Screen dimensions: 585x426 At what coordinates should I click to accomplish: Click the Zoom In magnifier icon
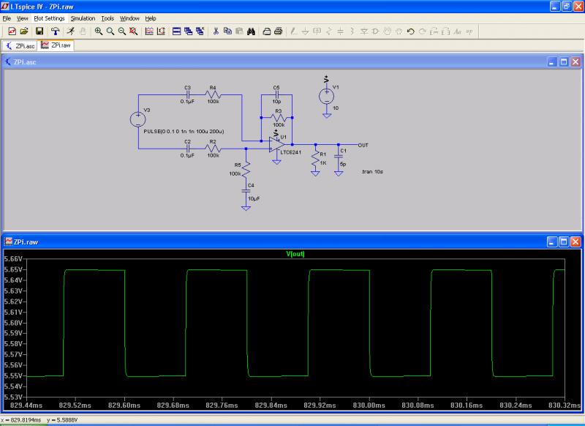99,31
